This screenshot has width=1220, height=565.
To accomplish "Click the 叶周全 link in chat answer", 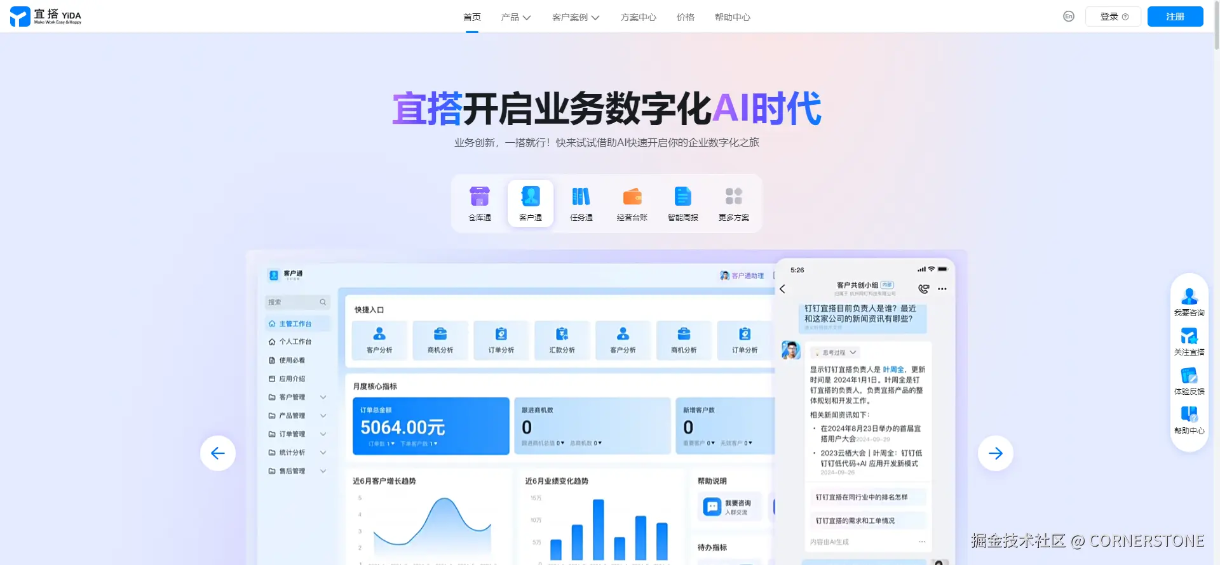I will [893, 369].
